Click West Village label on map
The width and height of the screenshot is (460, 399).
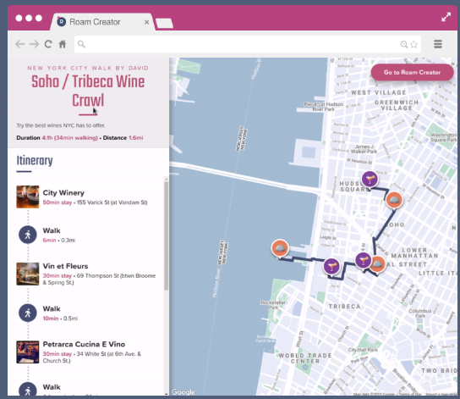[379, 92]
